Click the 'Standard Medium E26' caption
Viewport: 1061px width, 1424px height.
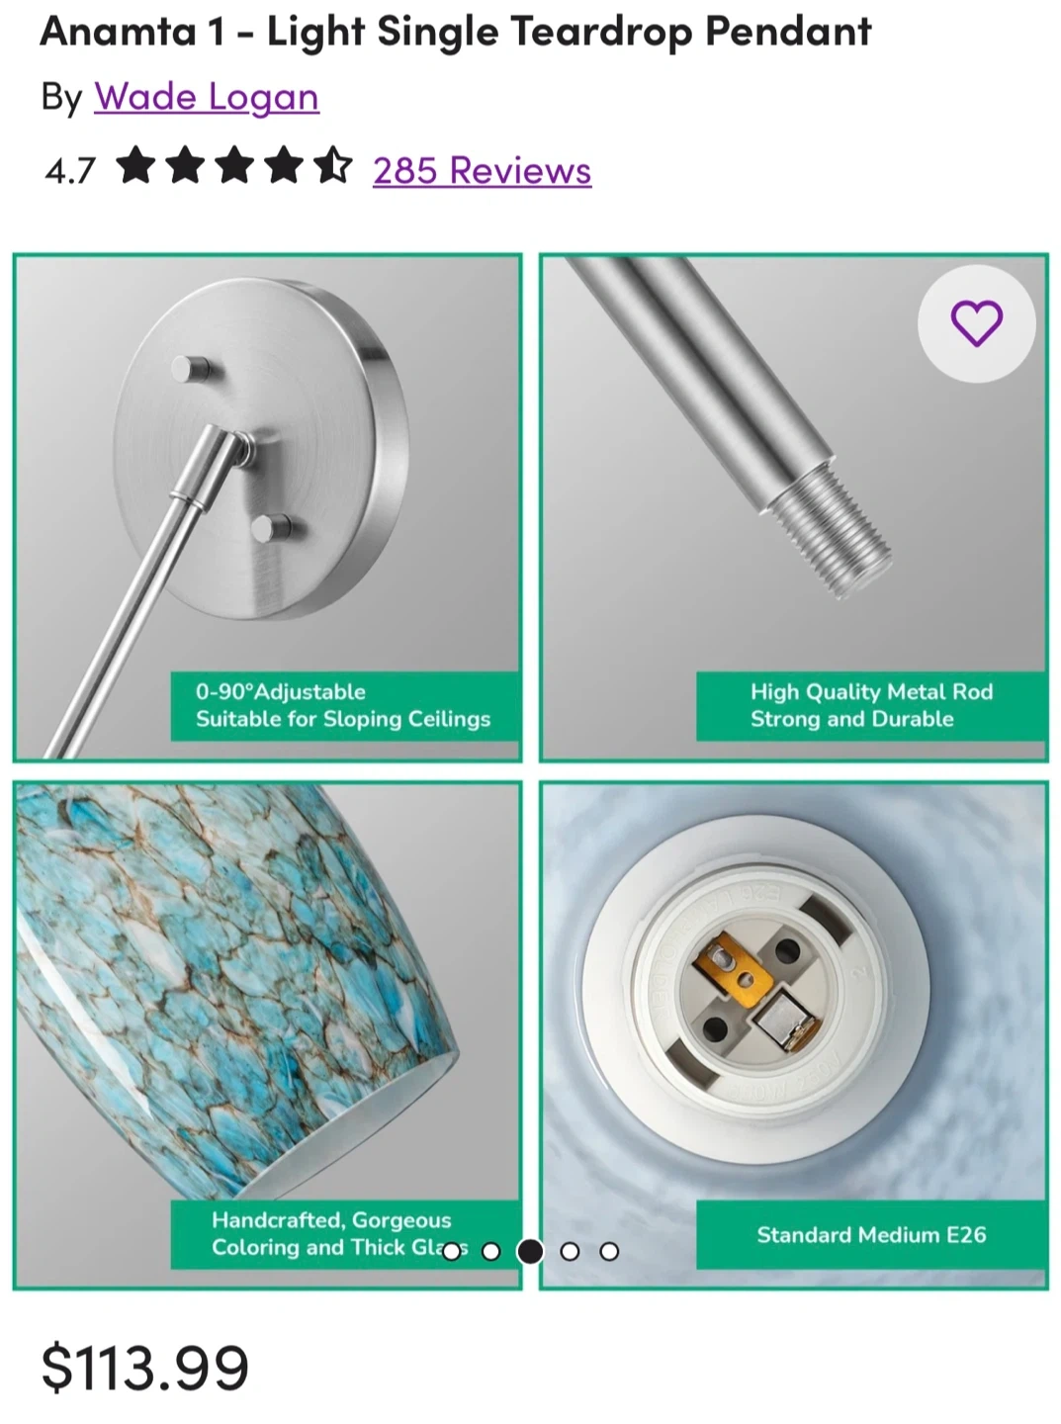871,1234
